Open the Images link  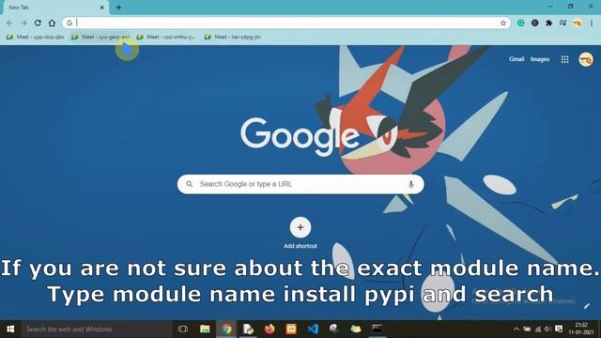click(x=540, y=59)
